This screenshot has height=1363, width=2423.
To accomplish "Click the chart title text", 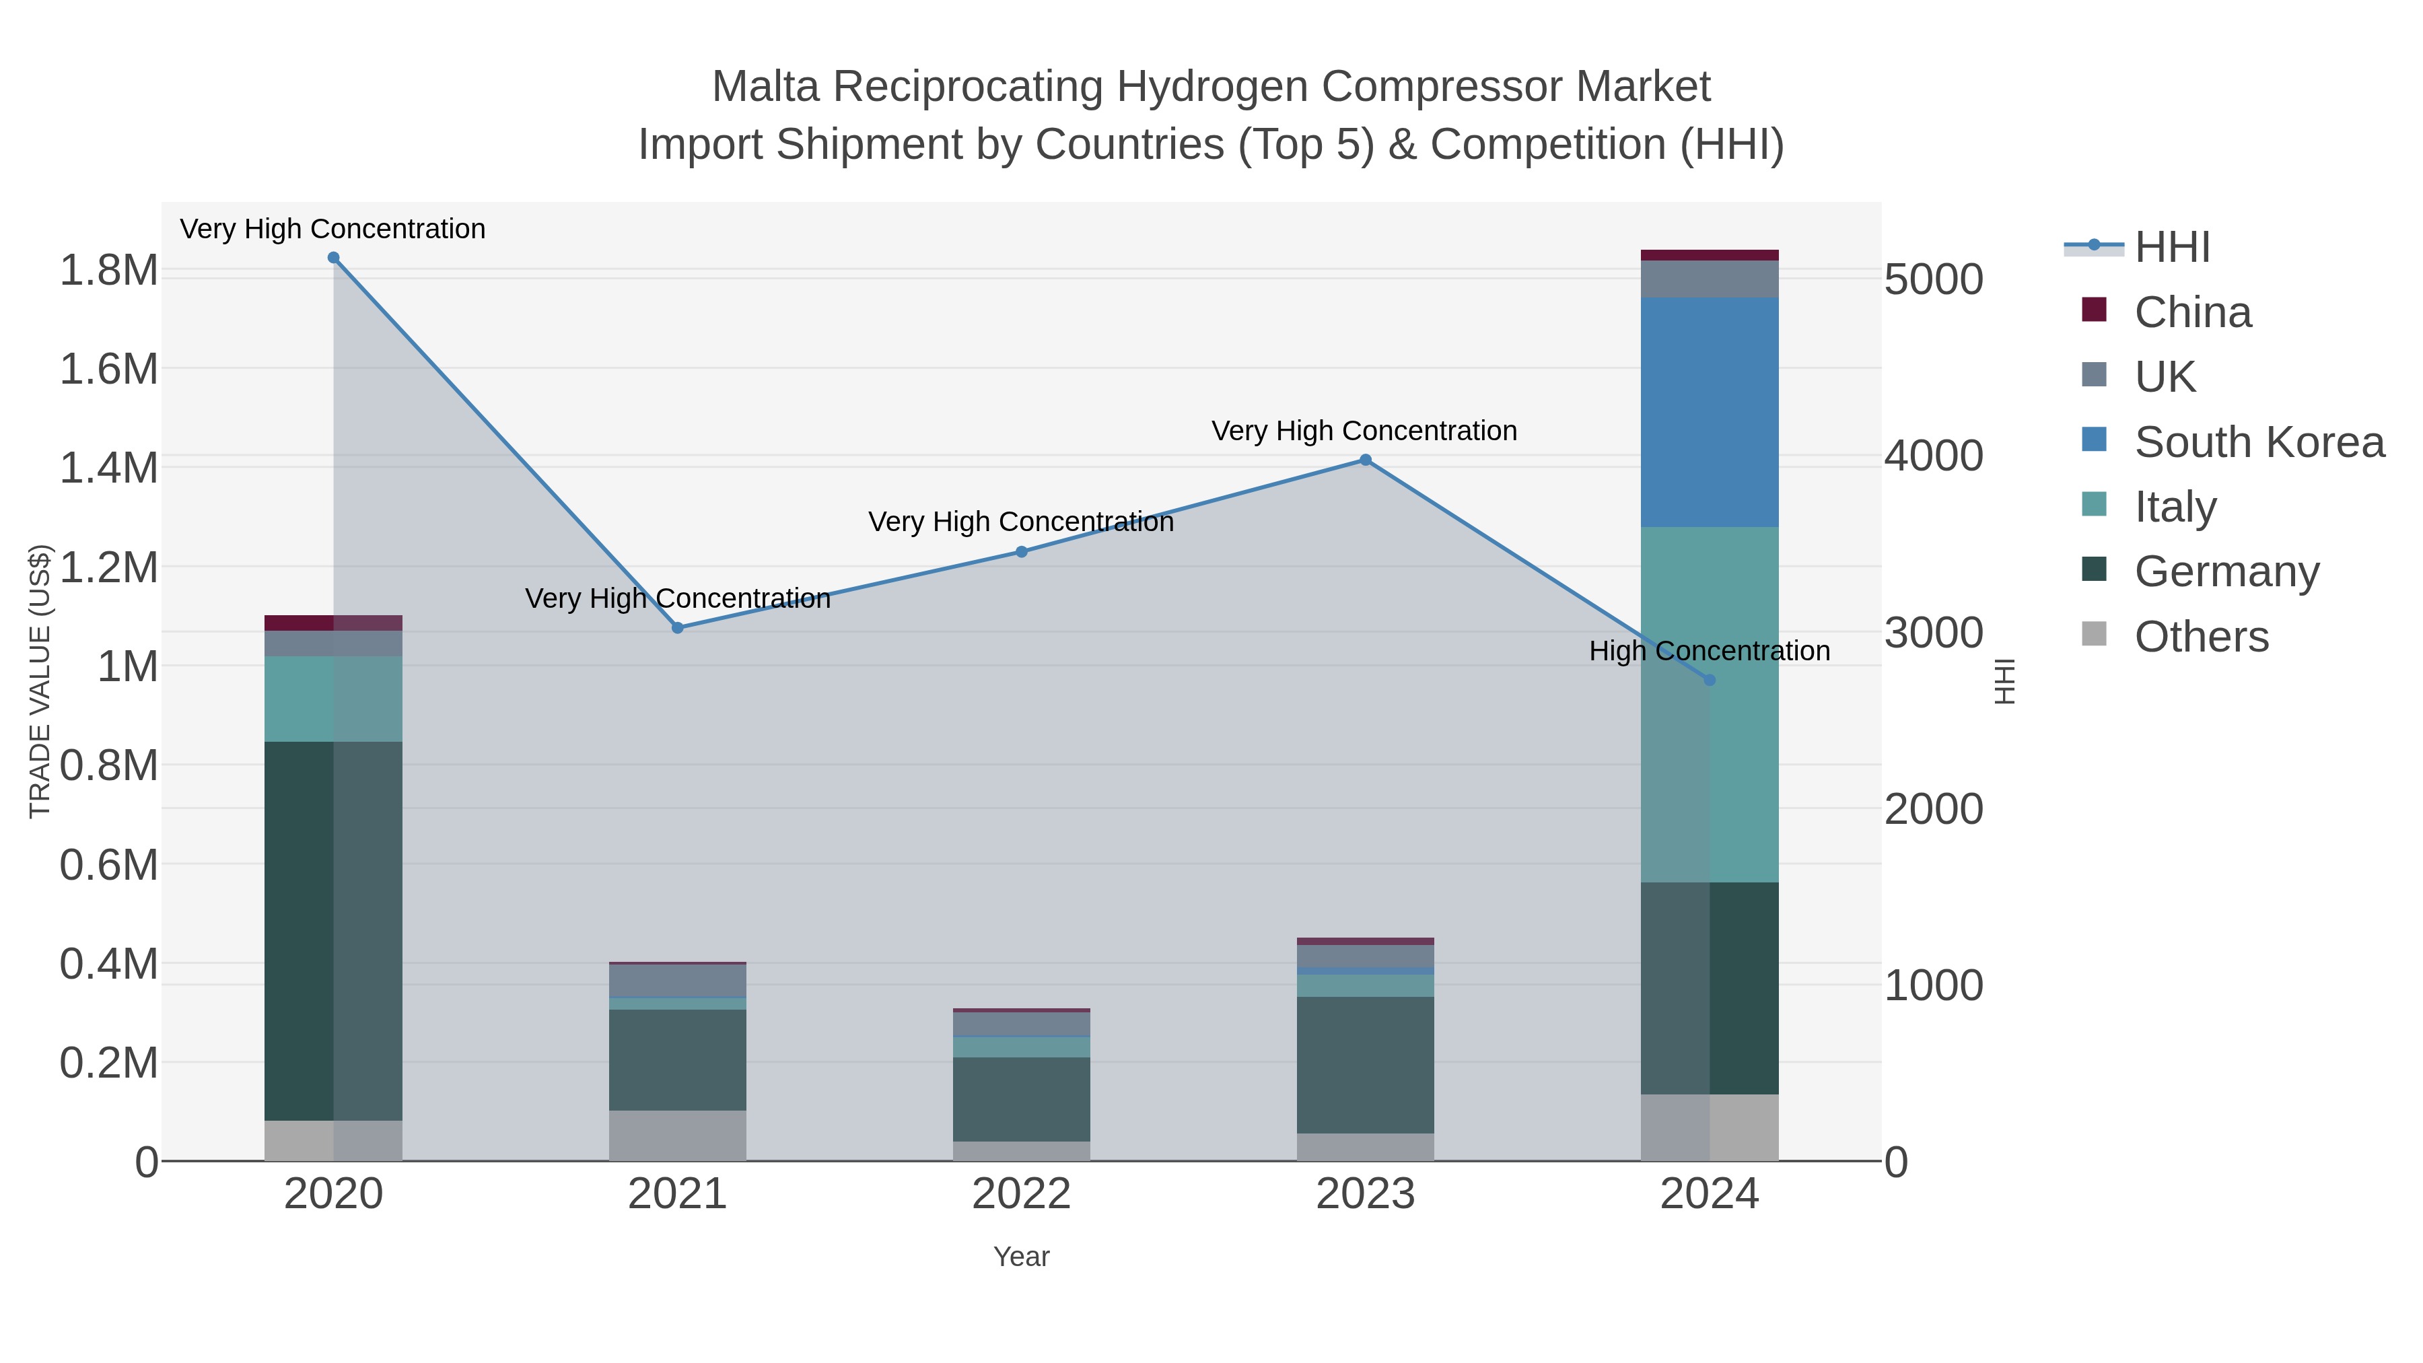I will click(1211, 114).
